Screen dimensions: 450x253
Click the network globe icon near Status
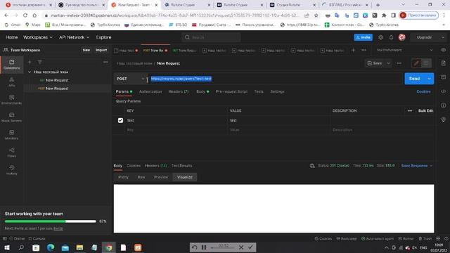click(x=312, y=166)
